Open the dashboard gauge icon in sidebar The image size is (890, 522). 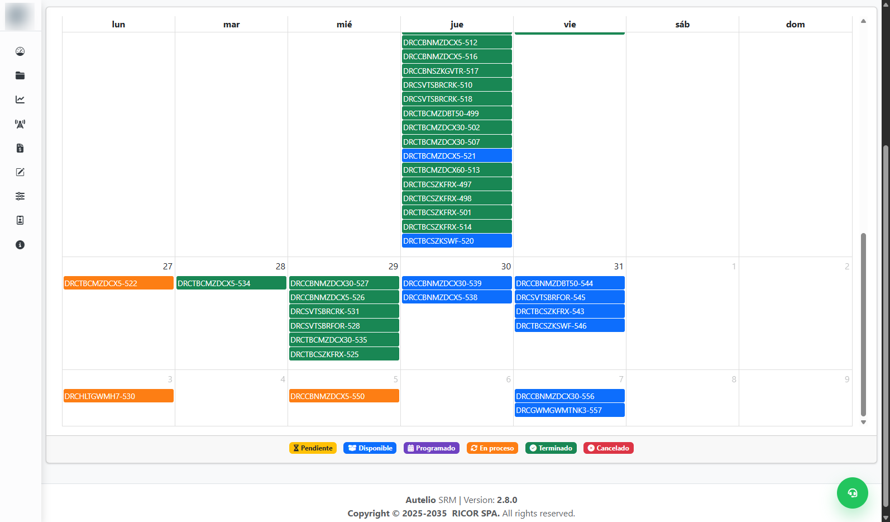click(x=20, y=51)
